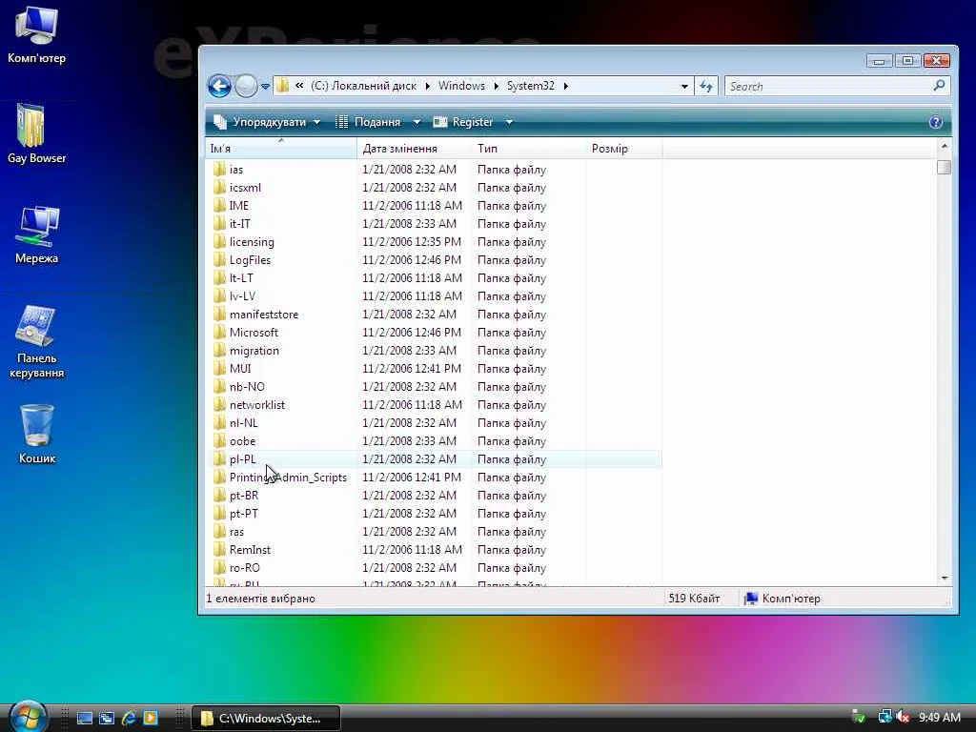Image resolution: width=976 pixels, height=732 pixels.
Task: Navigate to Windows in the breadcrumb
Action: [461, 86]
